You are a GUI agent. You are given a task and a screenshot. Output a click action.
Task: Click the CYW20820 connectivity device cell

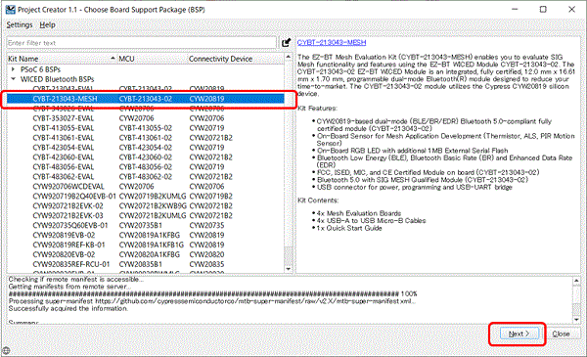(206, 254)
